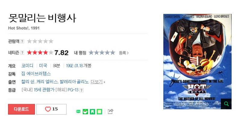Open the external share arrow icon
Image resolution: width=241 pixels, height=127 pixels.
click(111, 111)
